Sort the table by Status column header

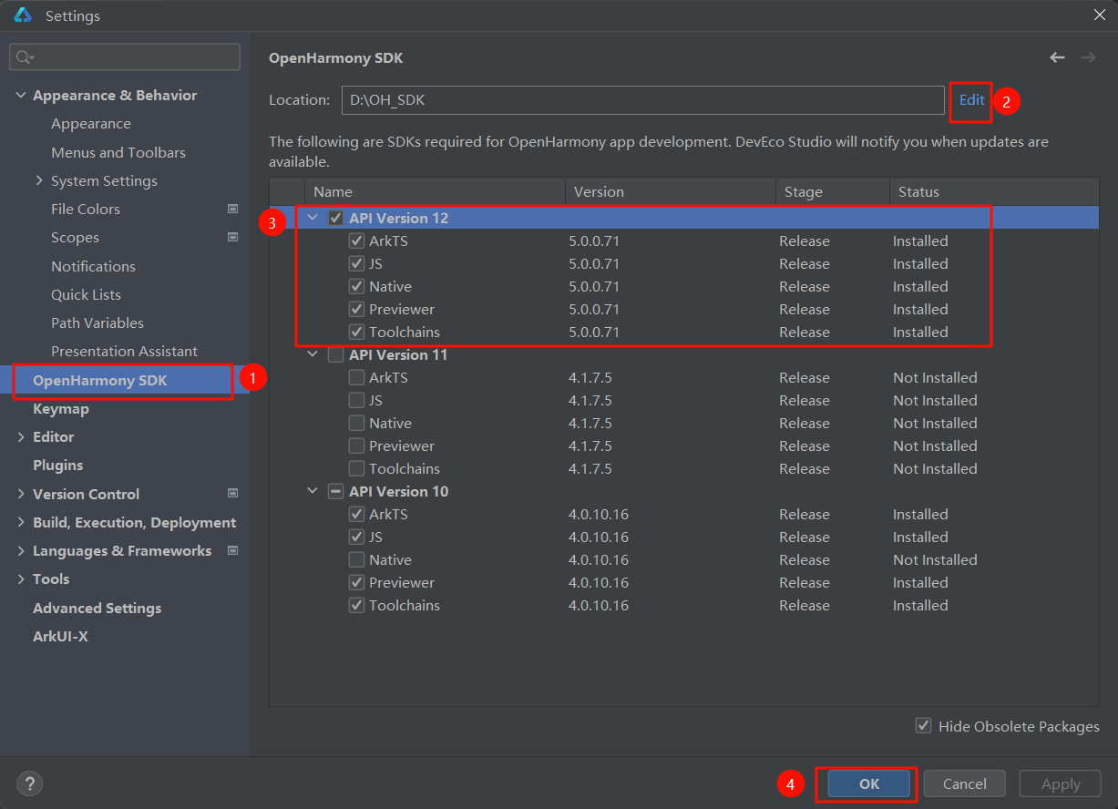(x=994, y=191)
